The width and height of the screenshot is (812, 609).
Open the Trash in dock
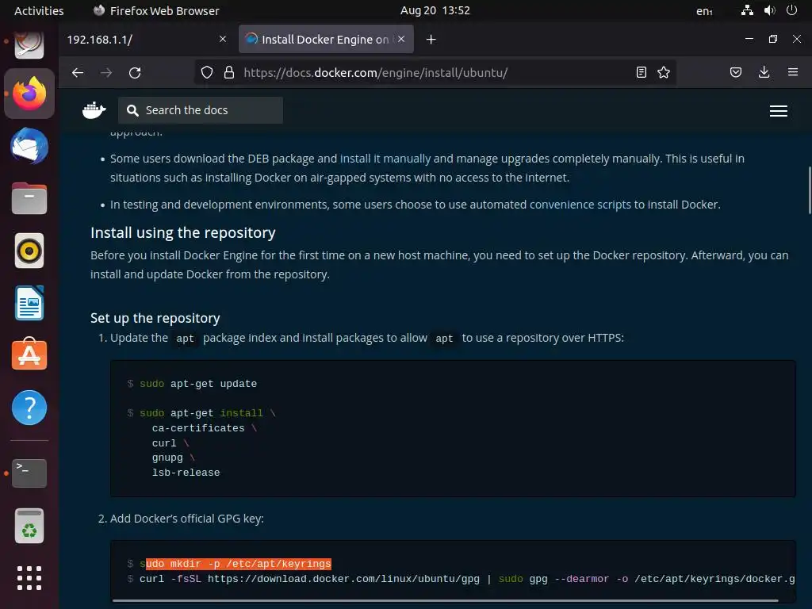(29, 526)
